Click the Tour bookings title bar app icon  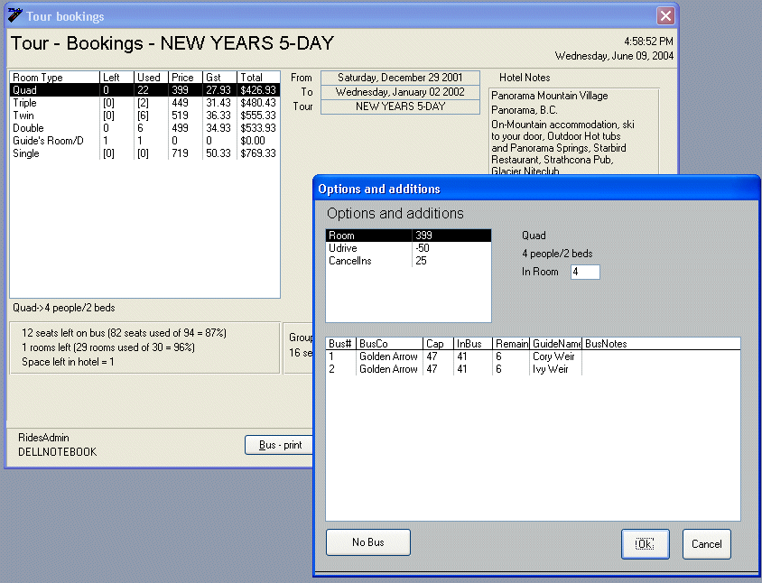pos(15,15)
